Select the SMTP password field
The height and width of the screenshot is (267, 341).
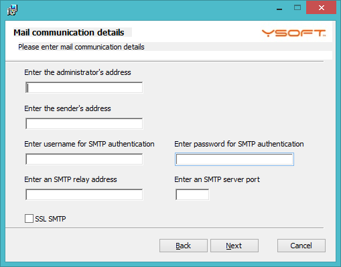point(234,159)
